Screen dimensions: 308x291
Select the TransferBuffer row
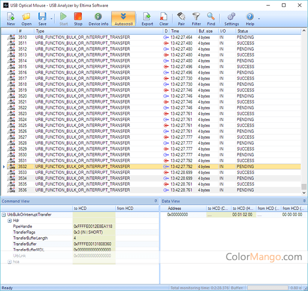79,244
